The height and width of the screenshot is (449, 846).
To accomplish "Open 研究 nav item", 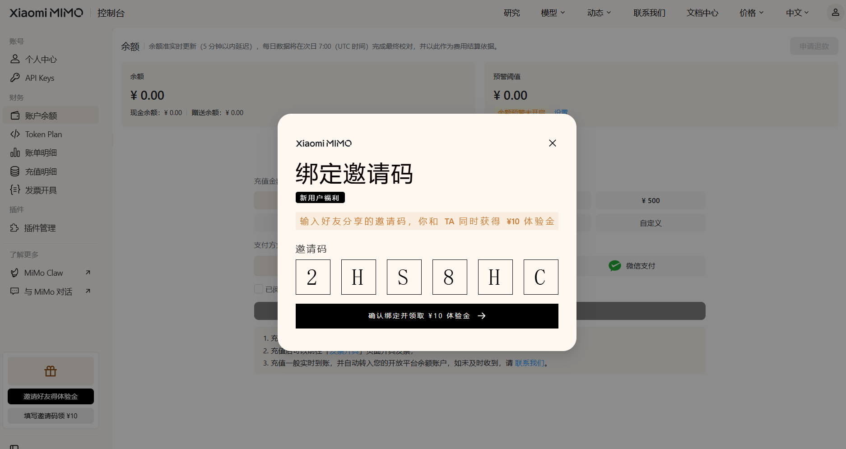I will tap(511, 13).
